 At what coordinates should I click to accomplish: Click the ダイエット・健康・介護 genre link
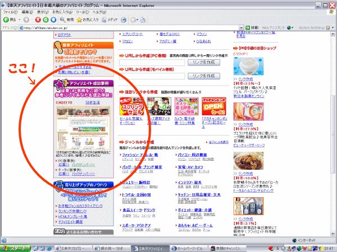(195, 210)
